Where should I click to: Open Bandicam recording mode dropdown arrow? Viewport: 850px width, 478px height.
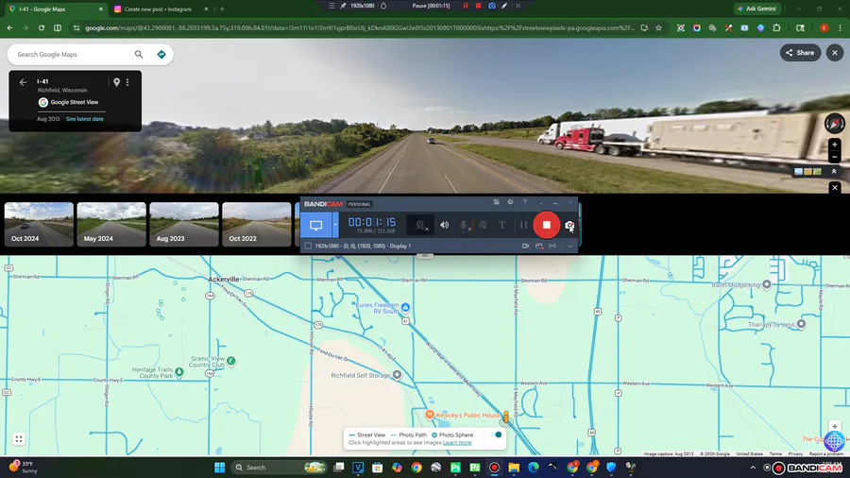tap(335, 225)
